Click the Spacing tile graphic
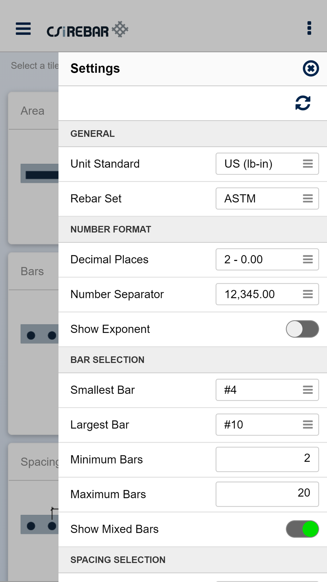Image resolution: width=327 pixels, height=582 pixels. [40, 520]
